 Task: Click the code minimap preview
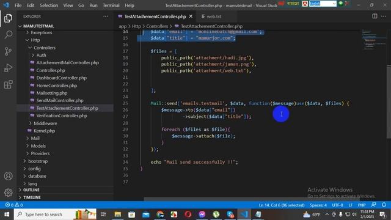tap(373, 40)
